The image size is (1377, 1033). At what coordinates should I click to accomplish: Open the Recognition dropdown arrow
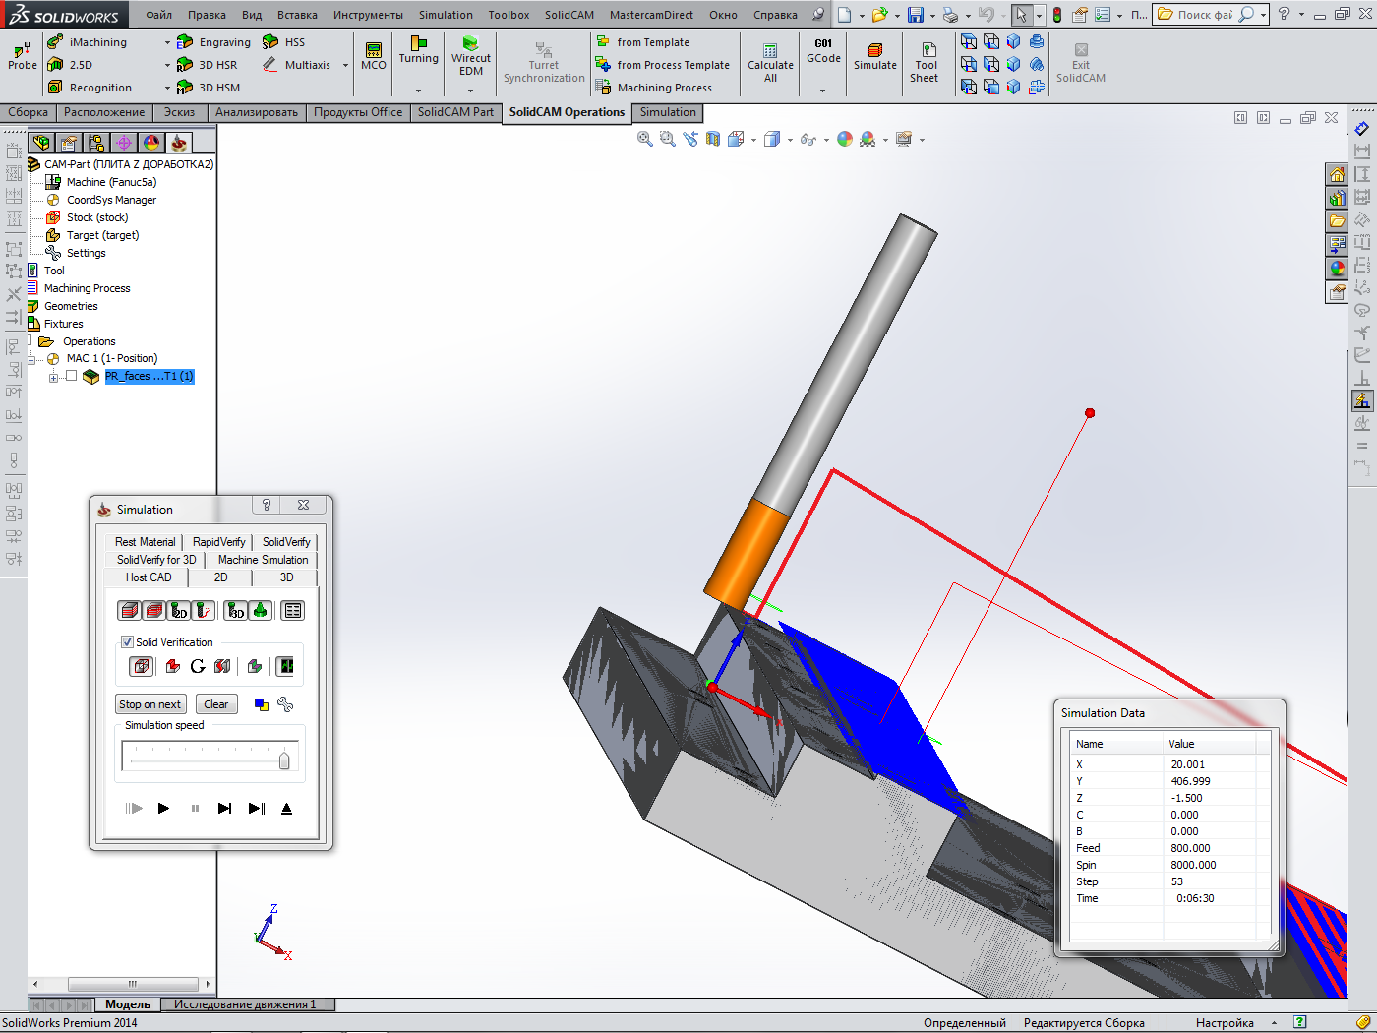click(x=167, y=89)
